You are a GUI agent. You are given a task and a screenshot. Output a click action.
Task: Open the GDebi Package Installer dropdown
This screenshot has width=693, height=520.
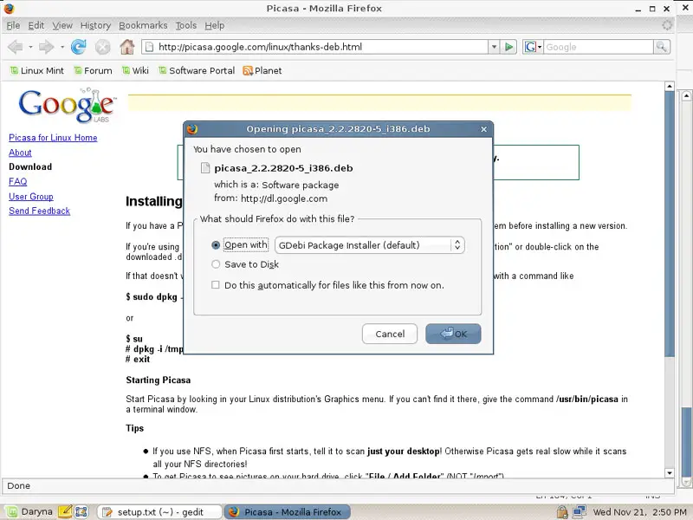click(x=370, y=245)
